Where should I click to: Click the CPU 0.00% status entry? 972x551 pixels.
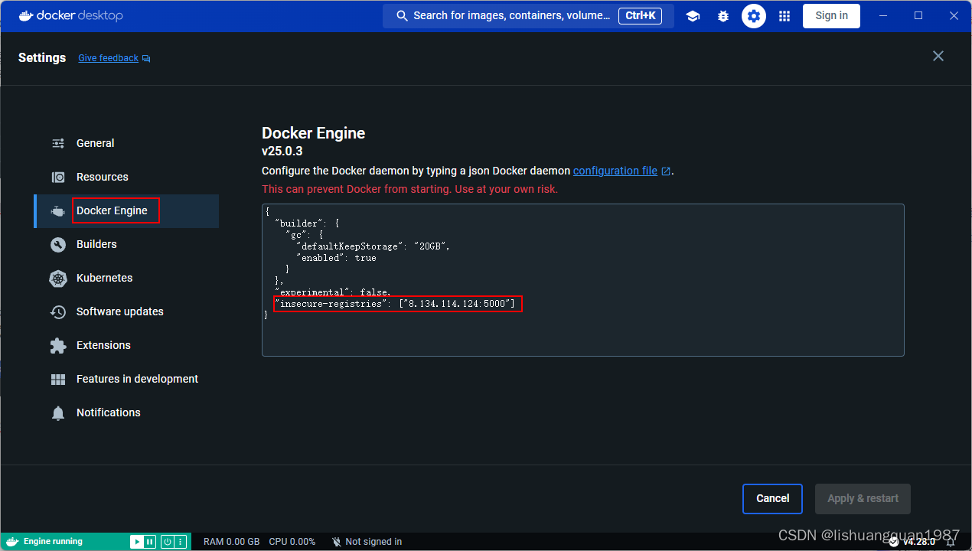tap(292, 542)
